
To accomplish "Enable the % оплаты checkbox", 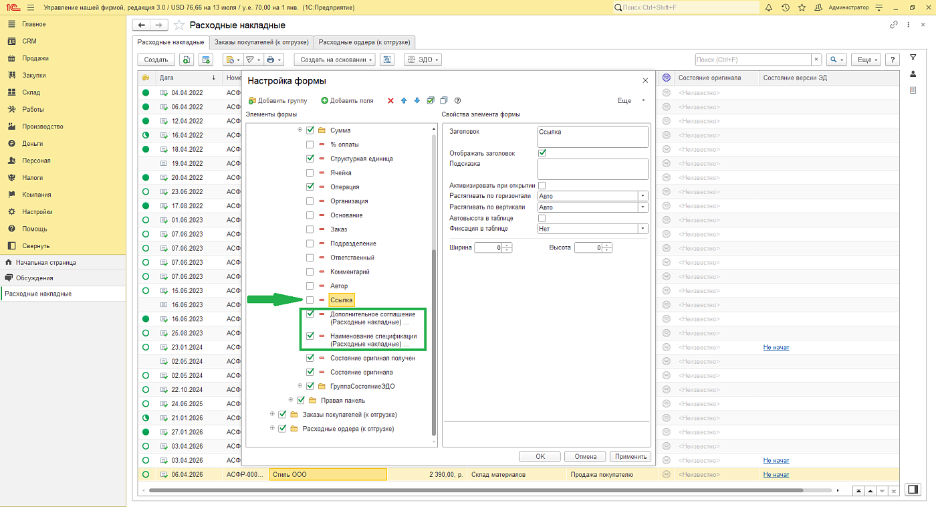I will 310,144.
